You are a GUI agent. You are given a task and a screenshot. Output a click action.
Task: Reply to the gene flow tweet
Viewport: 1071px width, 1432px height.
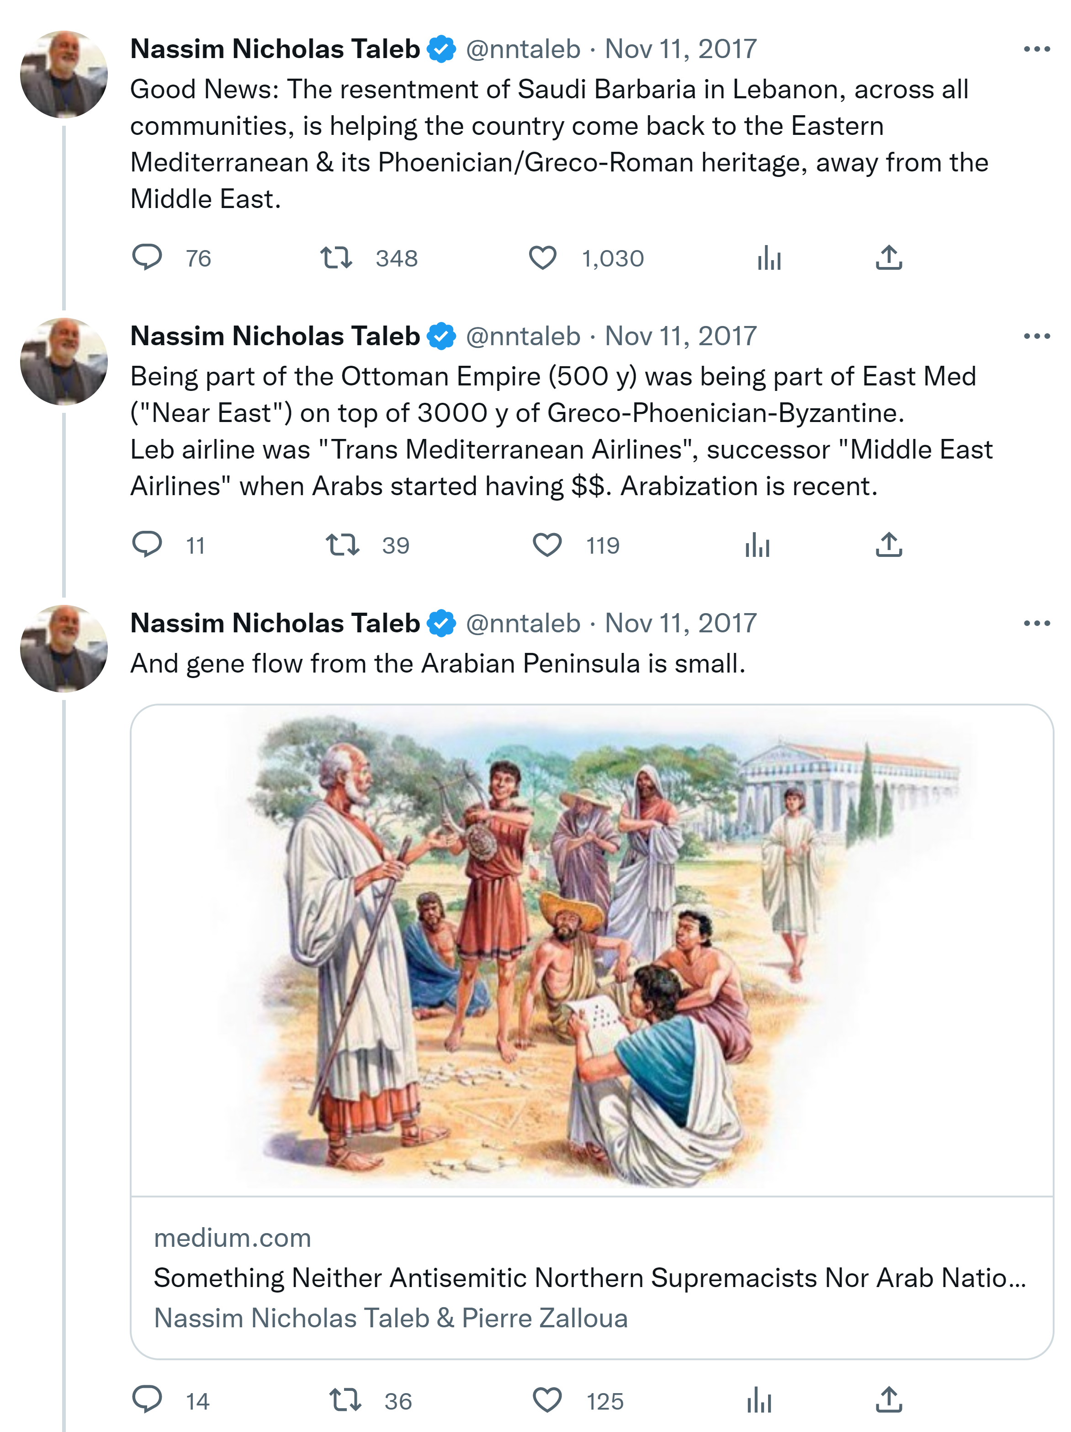(x=147, y=1400)
